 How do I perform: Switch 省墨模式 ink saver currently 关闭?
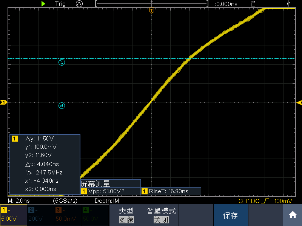click(161, 215)
